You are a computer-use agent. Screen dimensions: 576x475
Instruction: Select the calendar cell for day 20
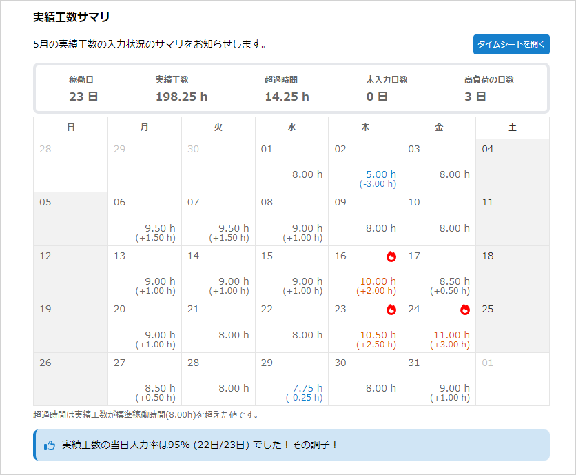point(144,325)
